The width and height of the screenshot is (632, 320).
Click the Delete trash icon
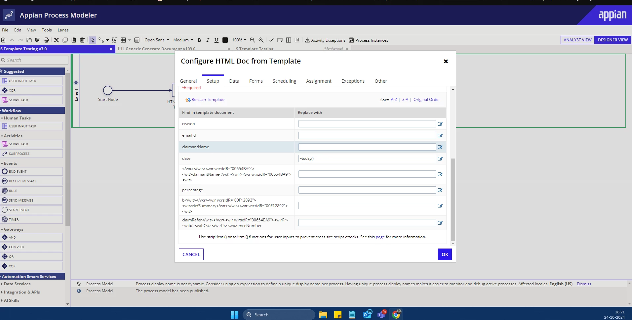click(x=82, y=40)
